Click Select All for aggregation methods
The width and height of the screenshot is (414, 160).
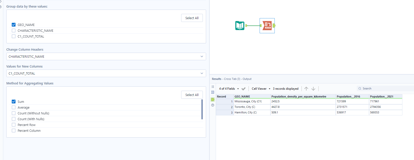[x=192, y=95]
